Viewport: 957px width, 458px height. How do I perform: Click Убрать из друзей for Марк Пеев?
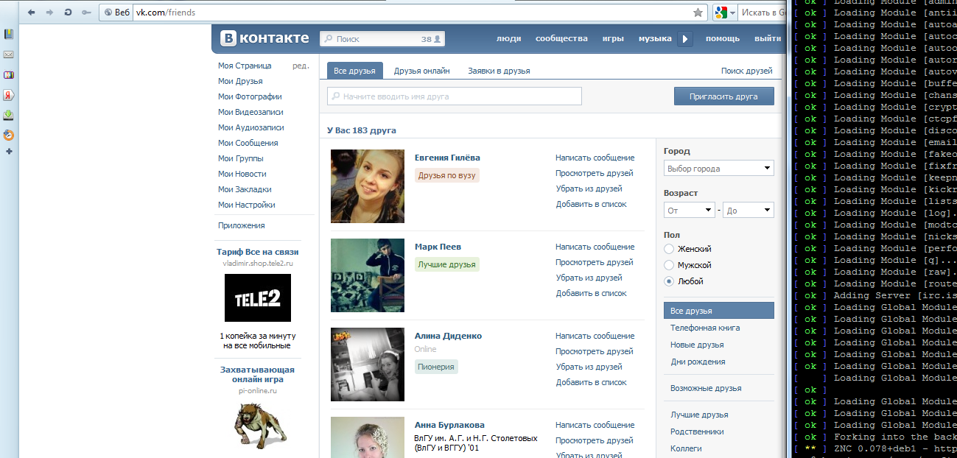(589, 278)
